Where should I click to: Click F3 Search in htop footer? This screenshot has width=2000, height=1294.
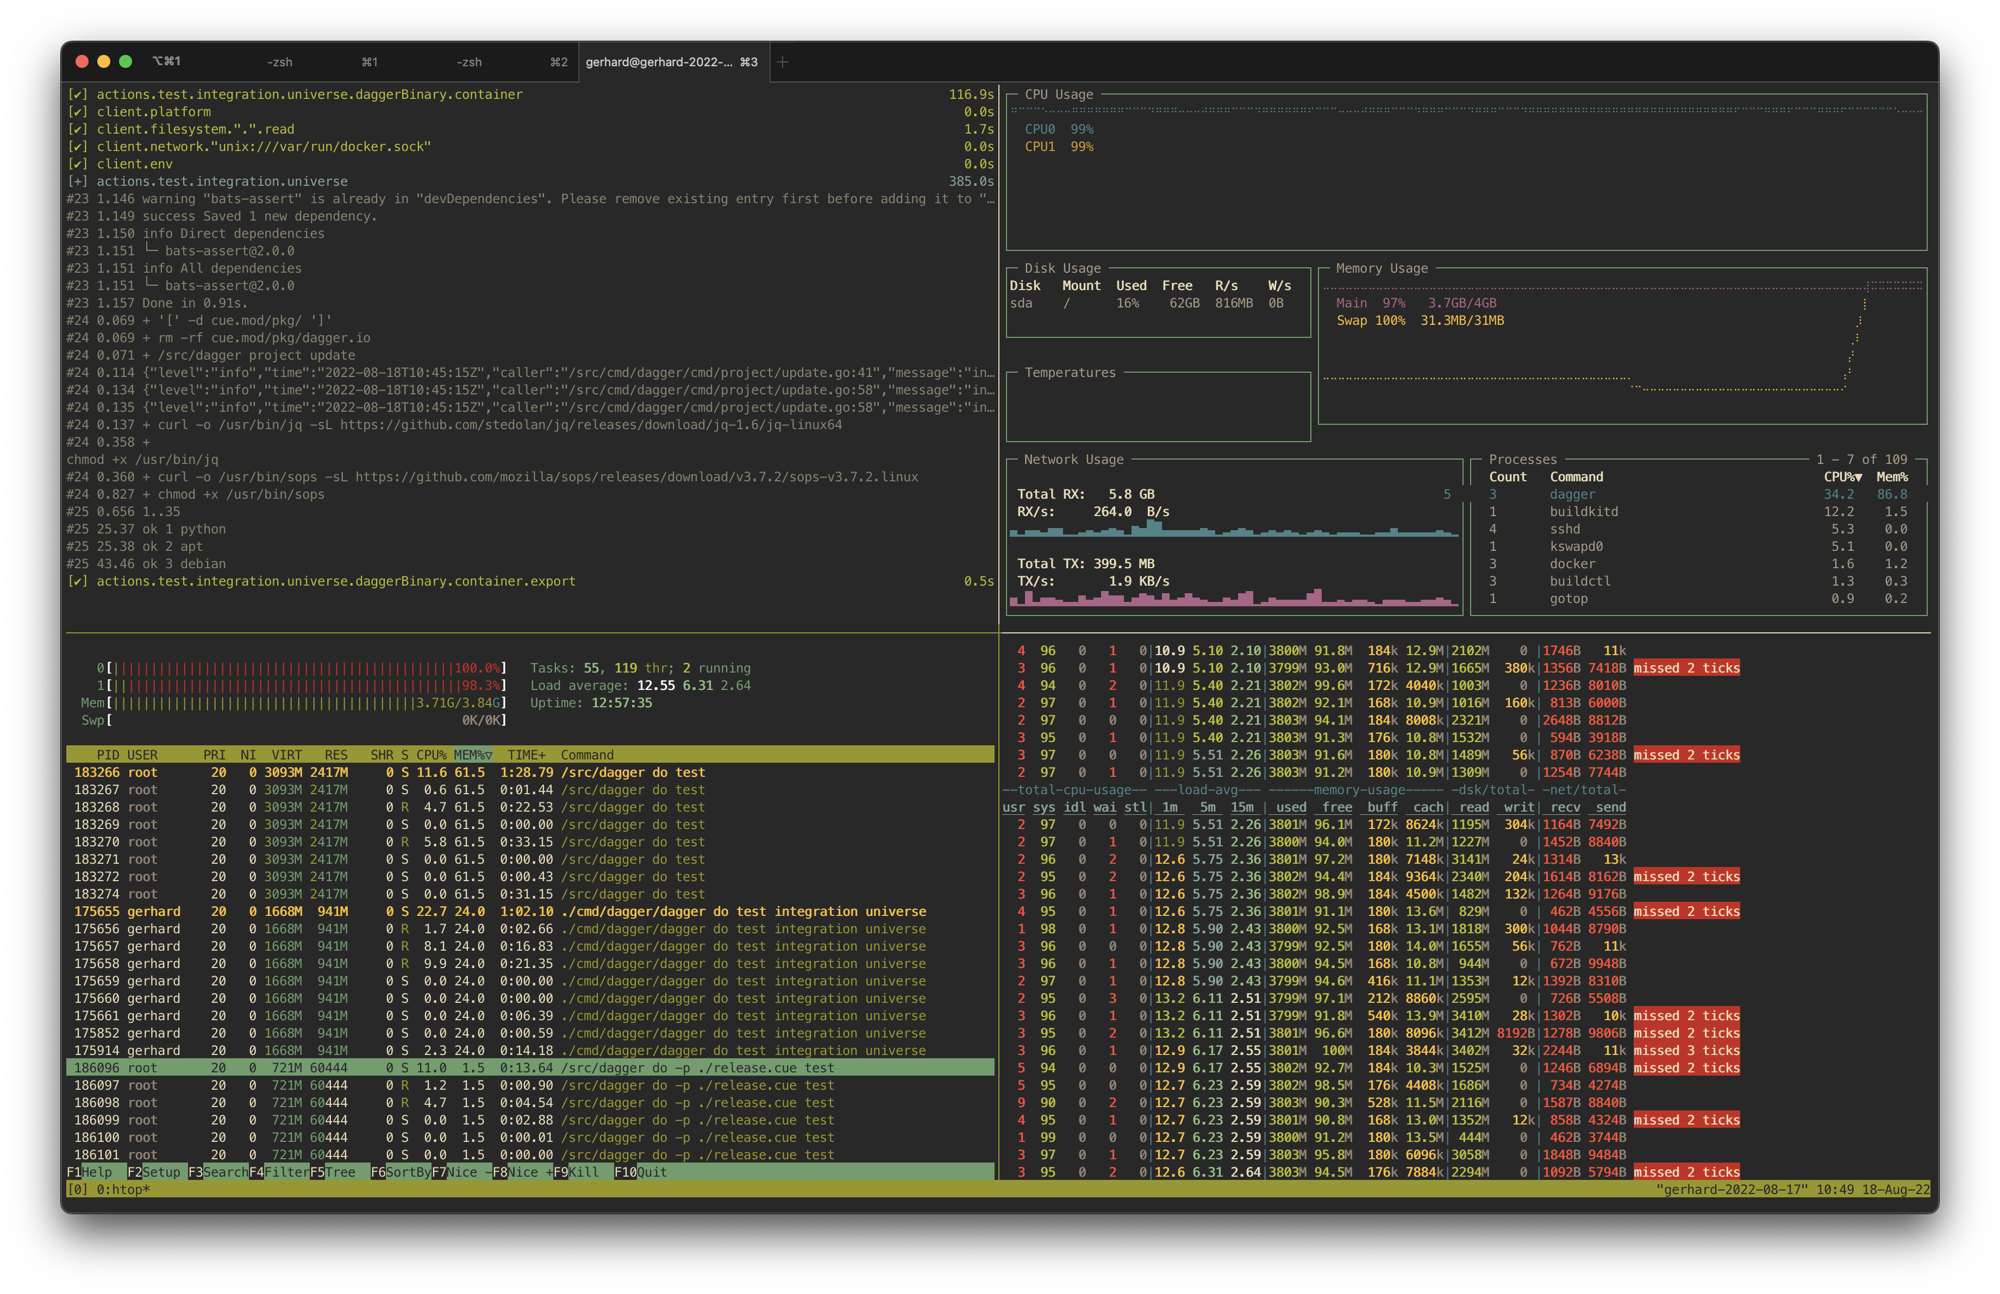[x=217, y=1171]
